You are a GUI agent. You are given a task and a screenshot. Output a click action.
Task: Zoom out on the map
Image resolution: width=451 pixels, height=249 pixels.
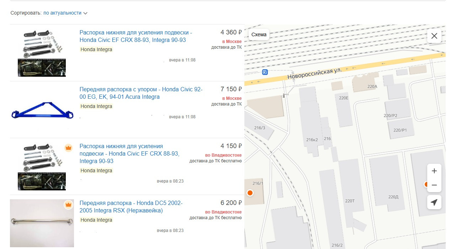[x=434, y=185]
